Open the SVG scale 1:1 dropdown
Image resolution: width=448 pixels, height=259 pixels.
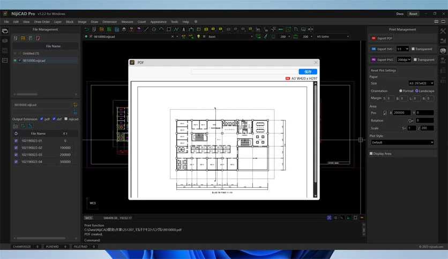point(402,49)
